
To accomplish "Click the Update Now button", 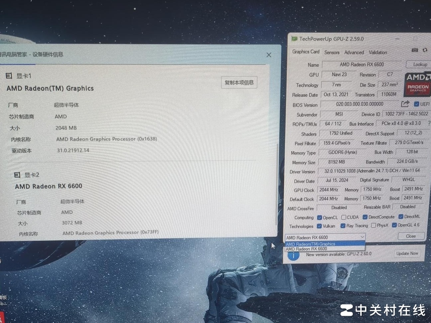I will [x=407, y=254].
